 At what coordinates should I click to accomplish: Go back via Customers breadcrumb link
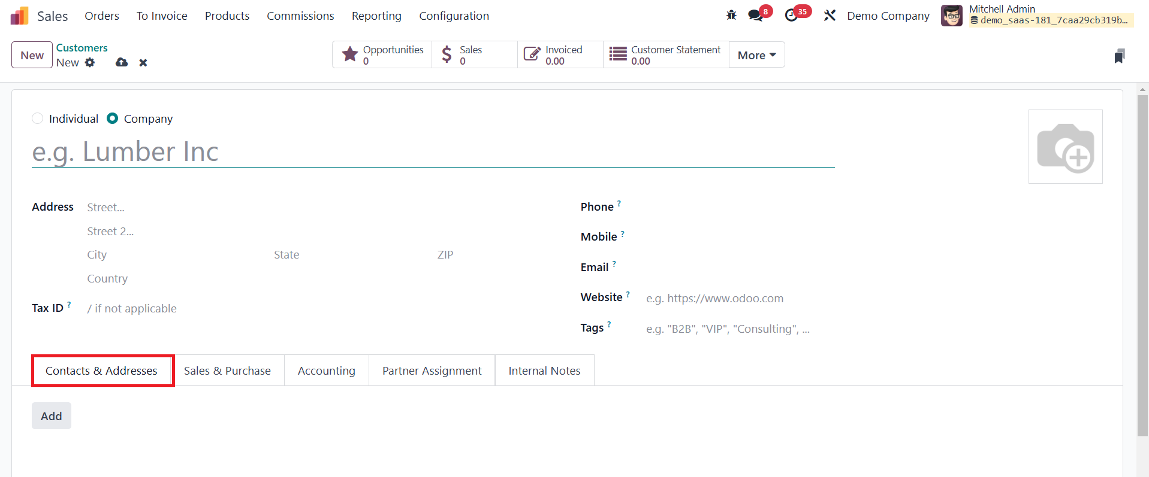[82, 48]
